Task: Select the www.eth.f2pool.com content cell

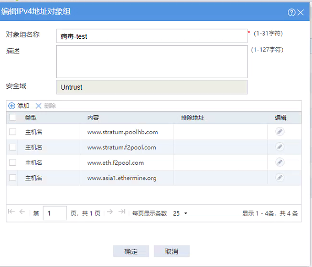Action: (127, 163)
